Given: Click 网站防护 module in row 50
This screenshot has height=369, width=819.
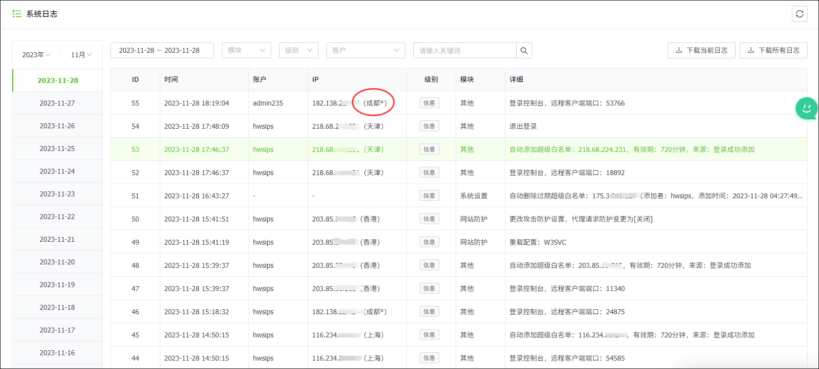Looking at the screenshot, I should tap(474, 219).
